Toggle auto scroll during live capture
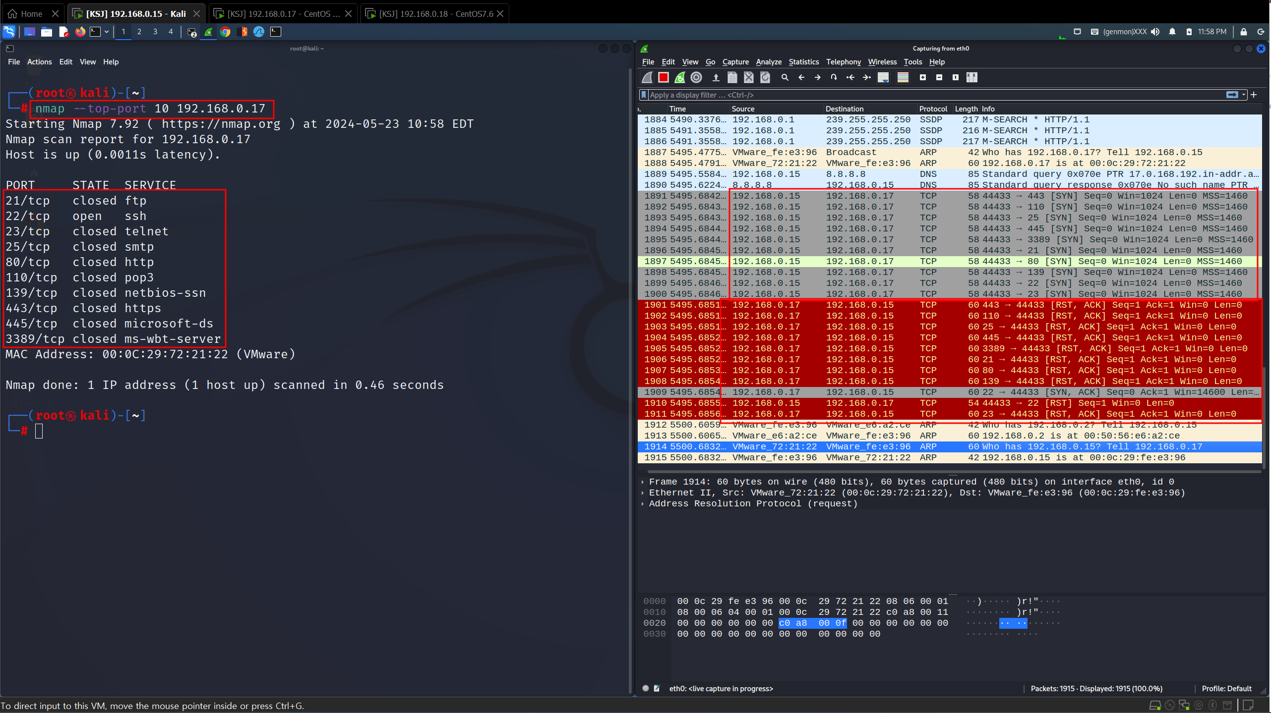The height and width of the screenshot is (713, 1271). tap(883, 77)
